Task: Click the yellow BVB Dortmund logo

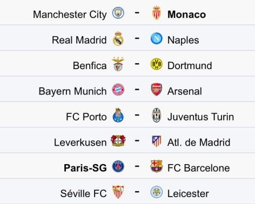Action: pos(157,64)
